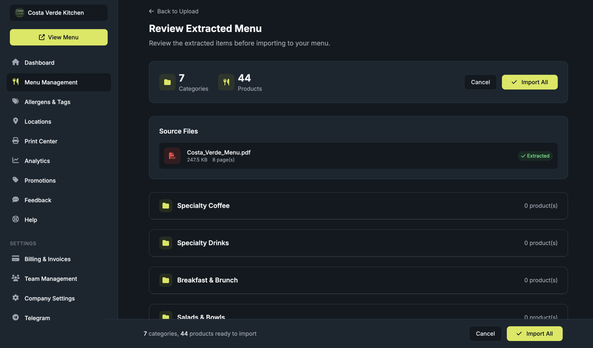
Task: Click the Breakfast & Brunch folder icon
Action: coord(166,280)
